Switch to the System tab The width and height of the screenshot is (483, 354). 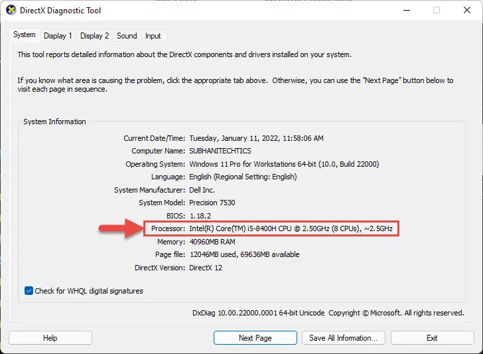coord(25,35)
